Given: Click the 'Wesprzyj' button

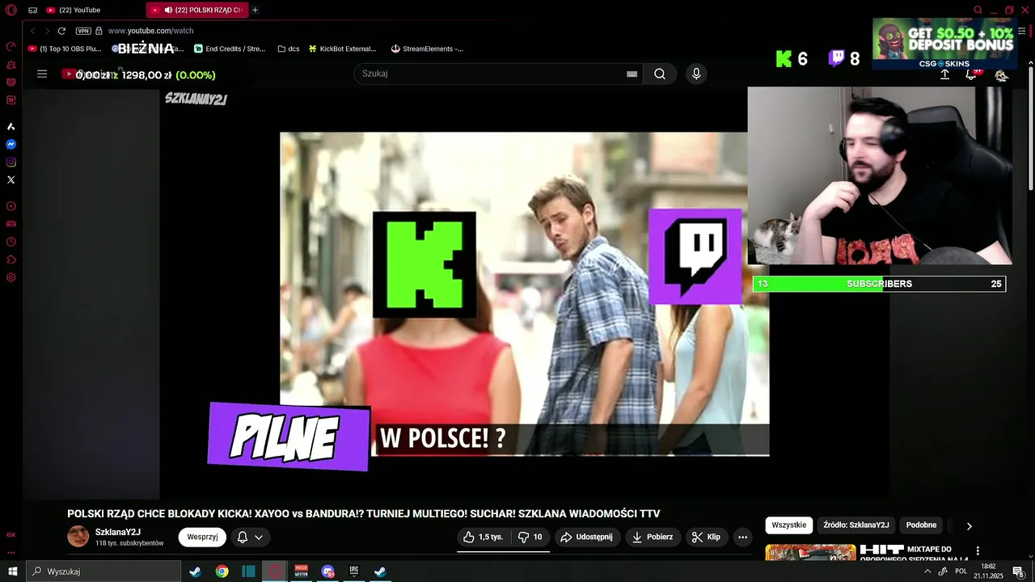Looking at the screenshot, I should (x=202, y=537).
